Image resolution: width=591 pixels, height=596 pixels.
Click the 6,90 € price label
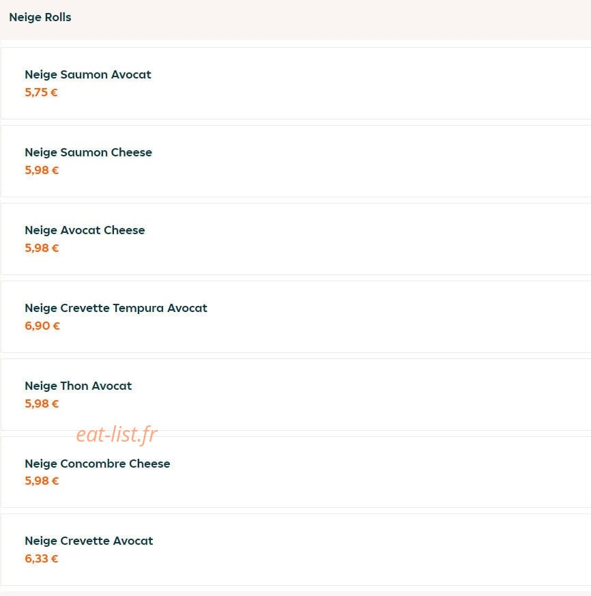point(42,326)
